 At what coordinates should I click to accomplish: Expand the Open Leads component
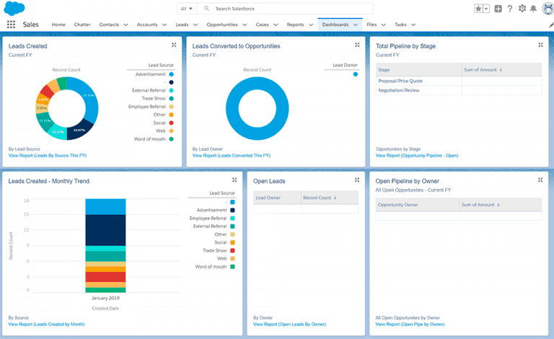pos(357,180)
